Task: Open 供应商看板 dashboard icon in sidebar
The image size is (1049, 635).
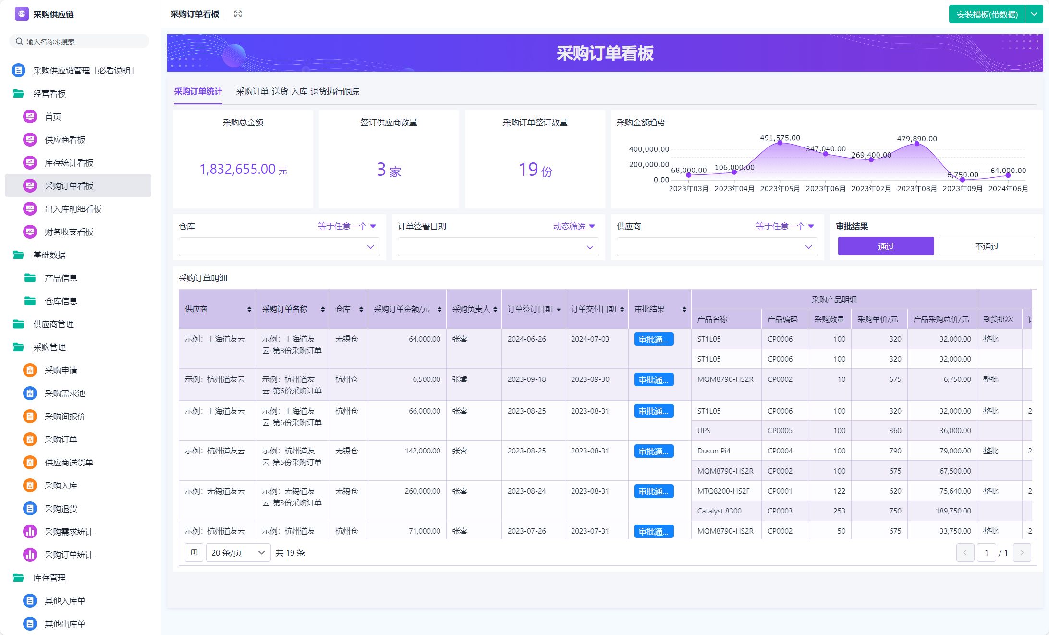Action: coord(30,140)
